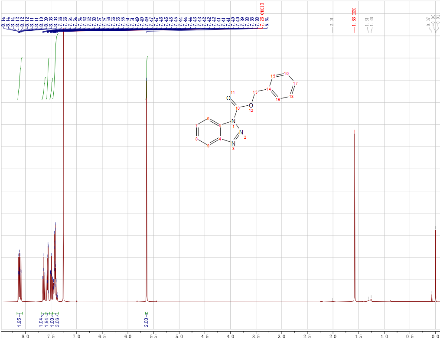Select the H2O peak label at 1.58
The height and width of the screenshot is (339, 440).
click(x=354, y=23)
